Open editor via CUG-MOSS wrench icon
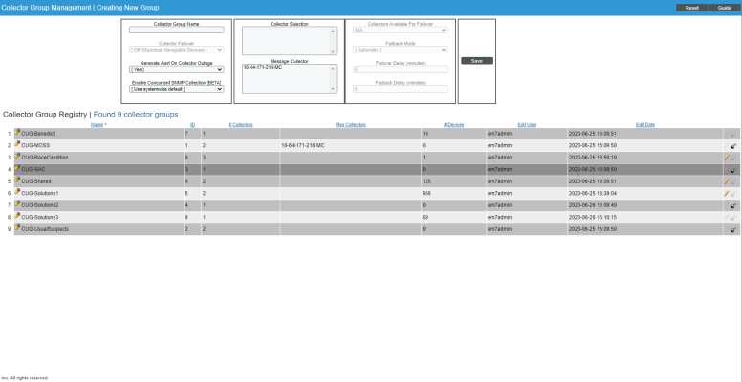This screenshot has height=382, width=742. tap(17, 145)
